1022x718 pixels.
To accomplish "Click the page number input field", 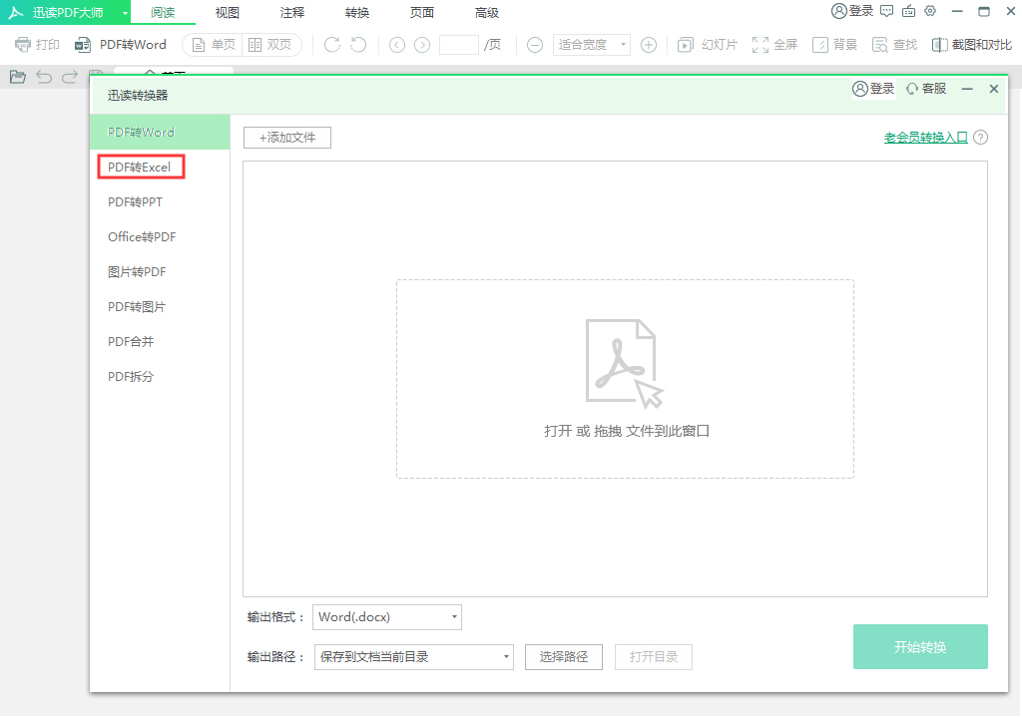I will pos(459,44).
